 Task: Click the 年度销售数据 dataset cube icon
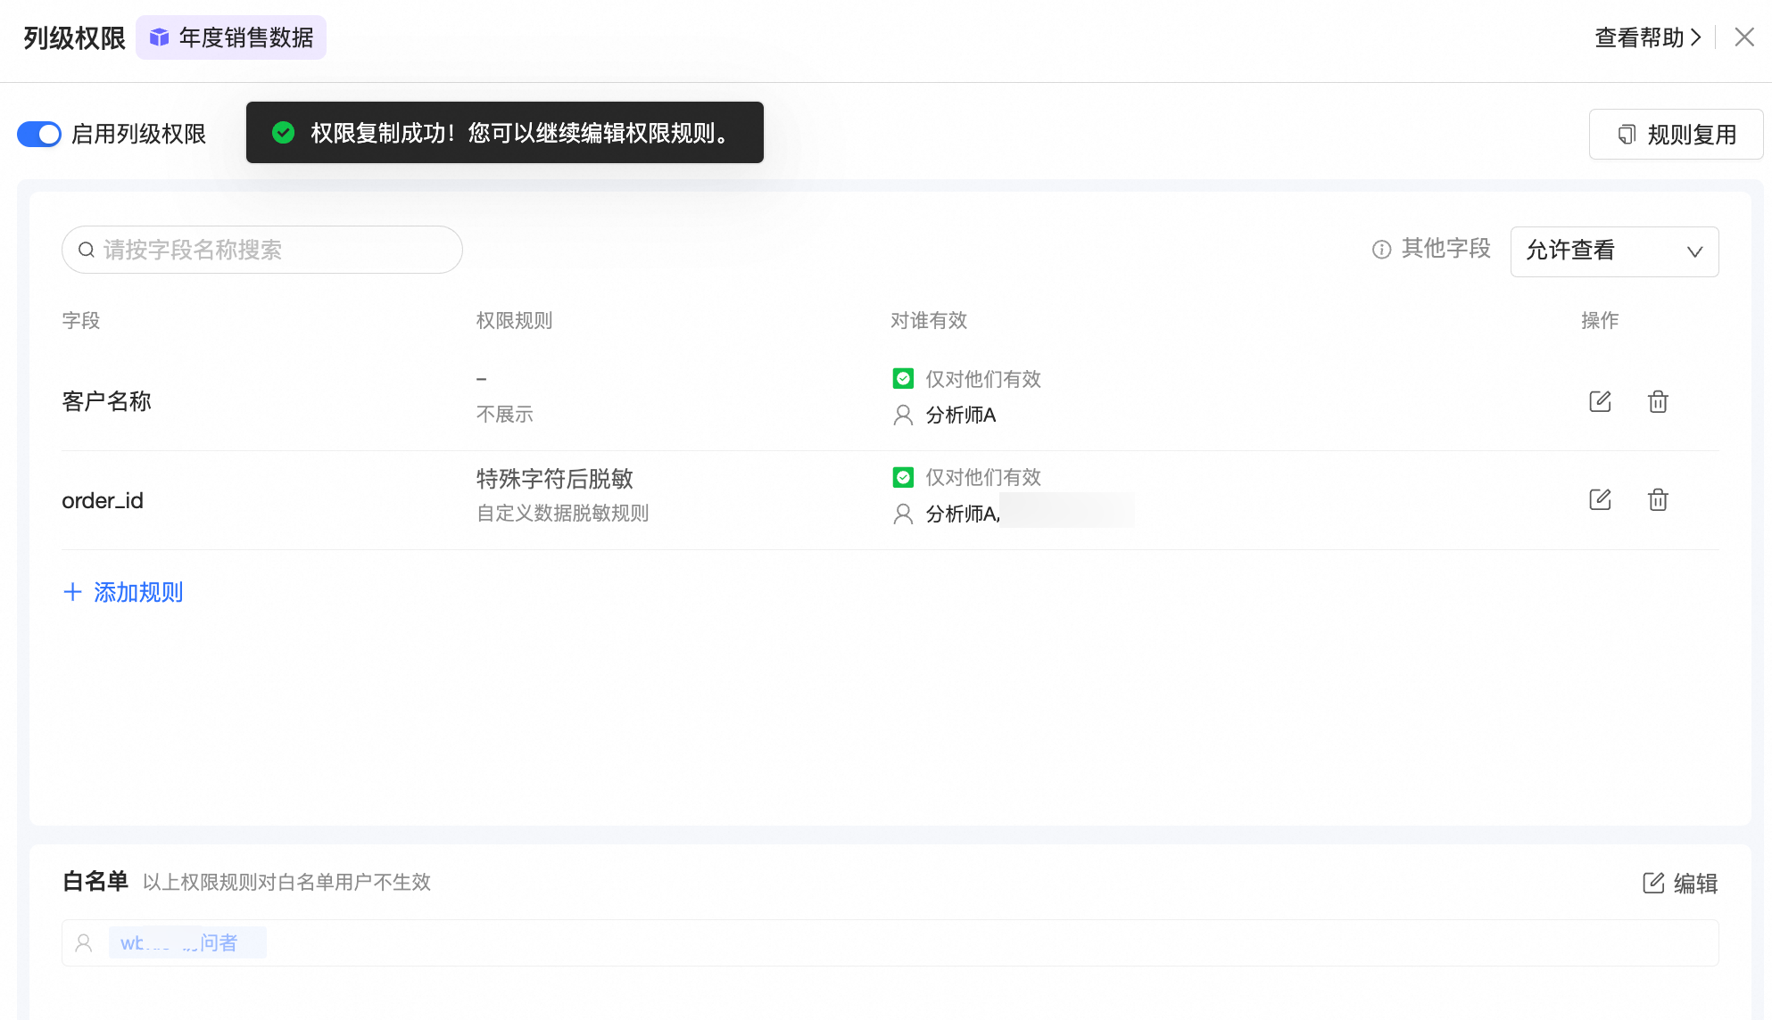(x=159, y=37)
